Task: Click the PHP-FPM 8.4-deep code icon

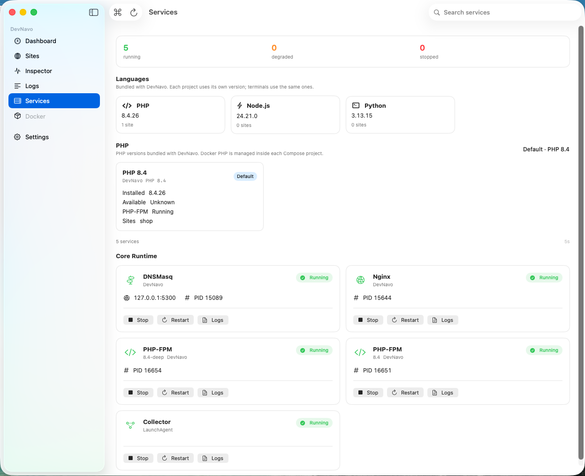Action: tap(130, 352)
